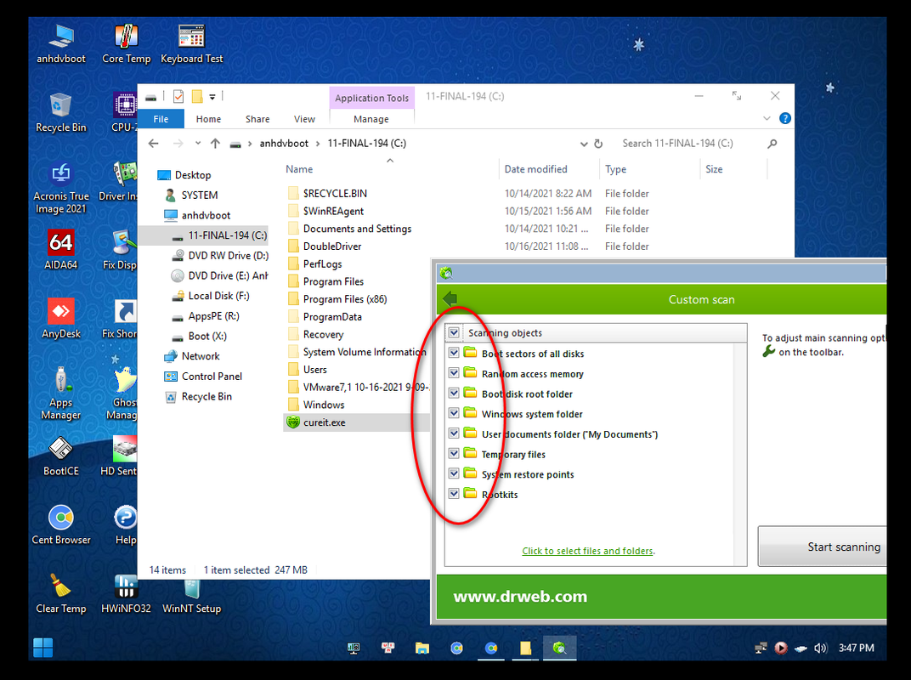911x680 pixels.
Task: Open the View ribbon tab
Action: click(x=304, y=119)
